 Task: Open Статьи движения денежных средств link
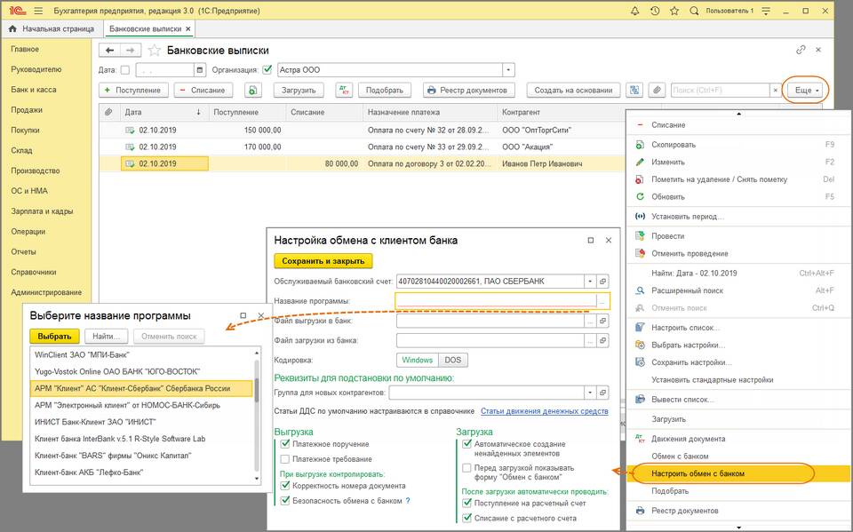[x=545, y=411]
